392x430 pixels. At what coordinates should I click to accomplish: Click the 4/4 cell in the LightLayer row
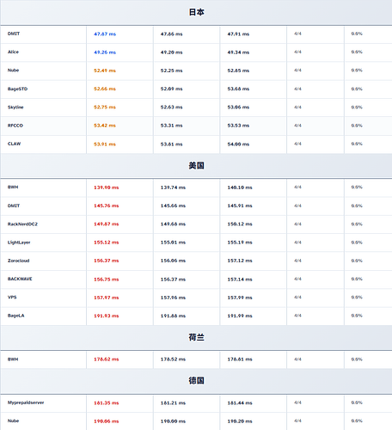[x=297, y=243]
